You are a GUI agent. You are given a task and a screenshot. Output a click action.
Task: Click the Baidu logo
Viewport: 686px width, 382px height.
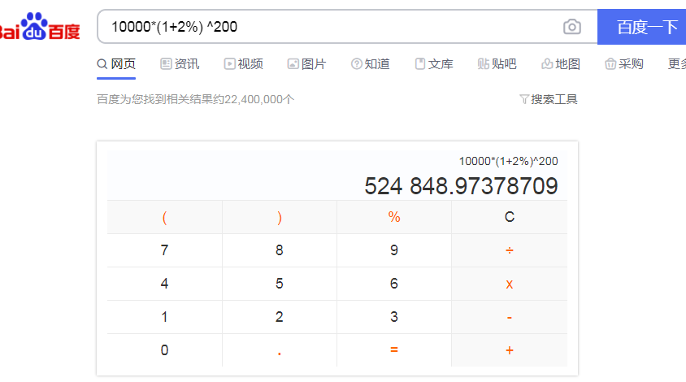39,27
